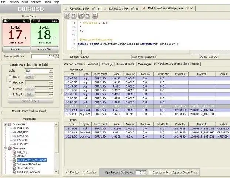Enable the Entry conditional order checkbox
This screenshot has width=230, height=178.
[x=10, y=76]
